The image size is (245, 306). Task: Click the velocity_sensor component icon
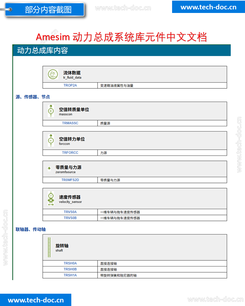click(51, 198)
